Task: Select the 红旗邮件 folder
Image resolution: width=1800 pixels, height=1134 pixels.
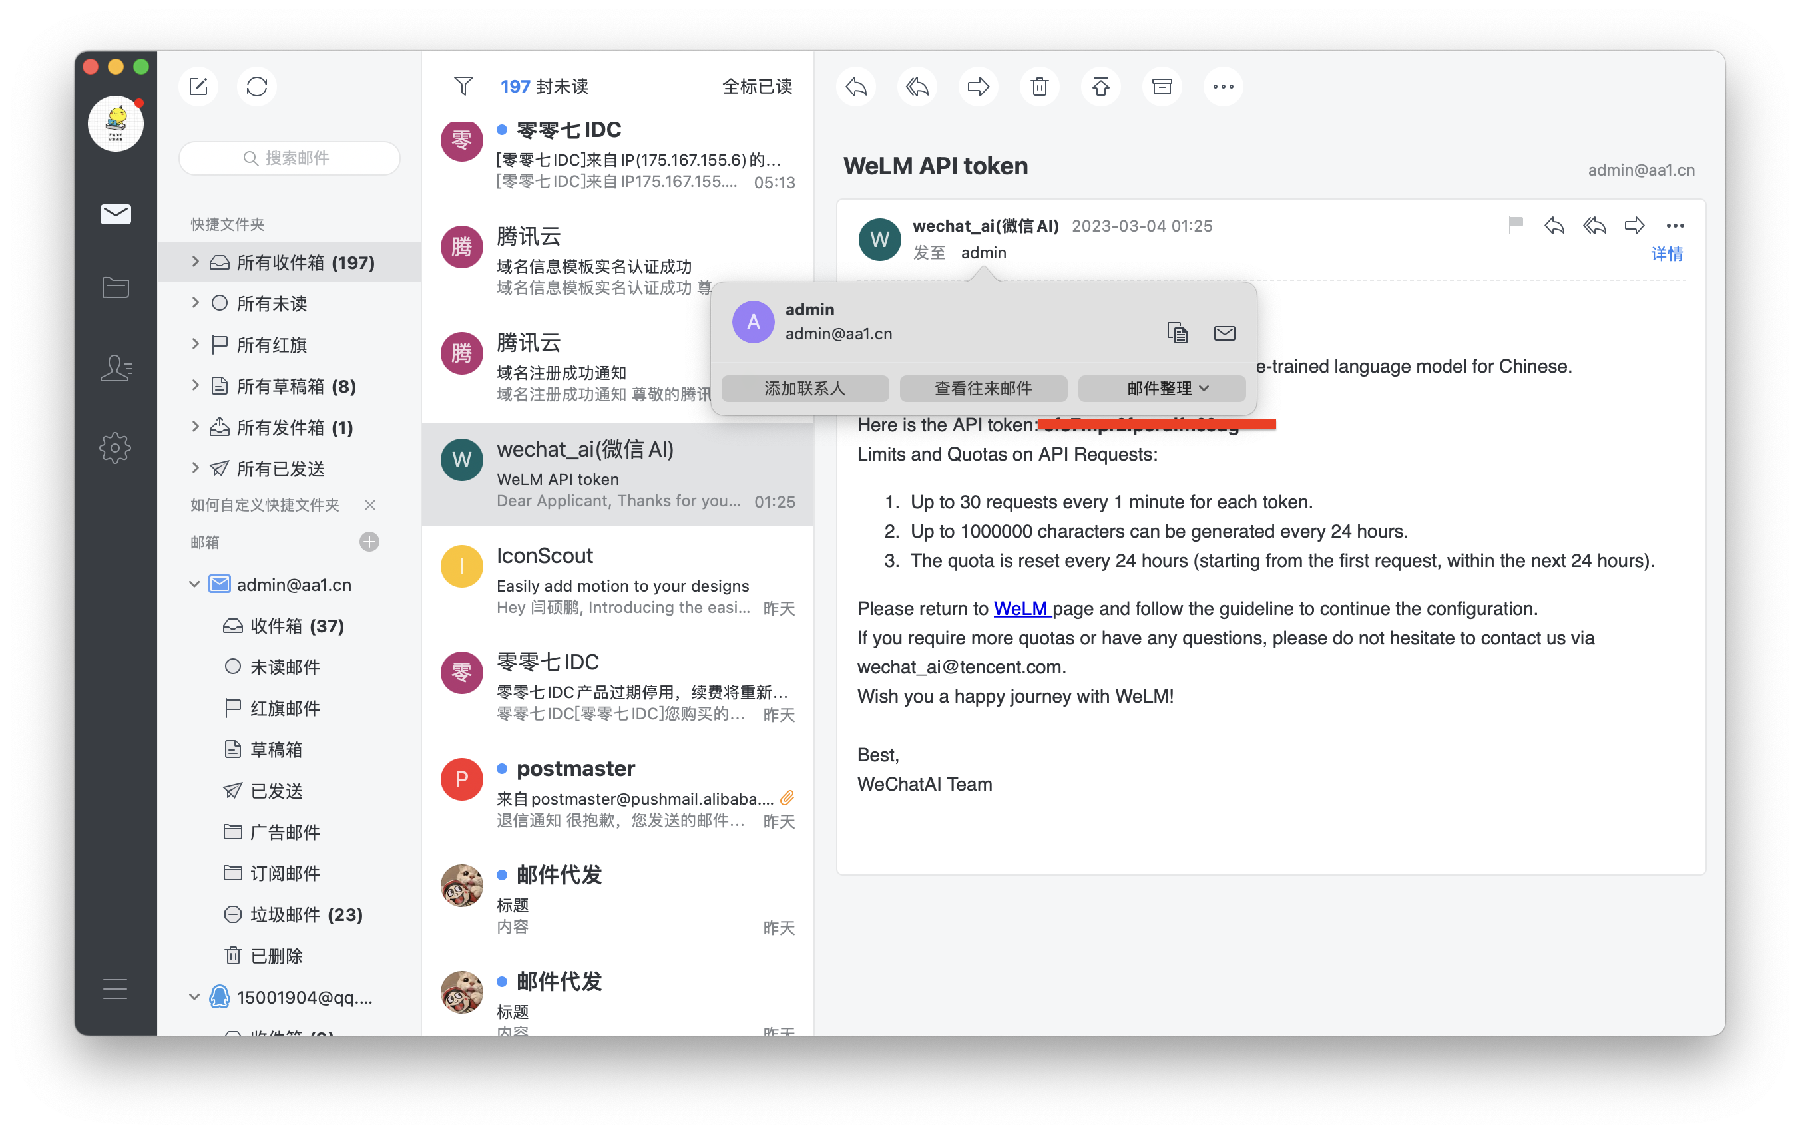Action: [x=290, y=708]
